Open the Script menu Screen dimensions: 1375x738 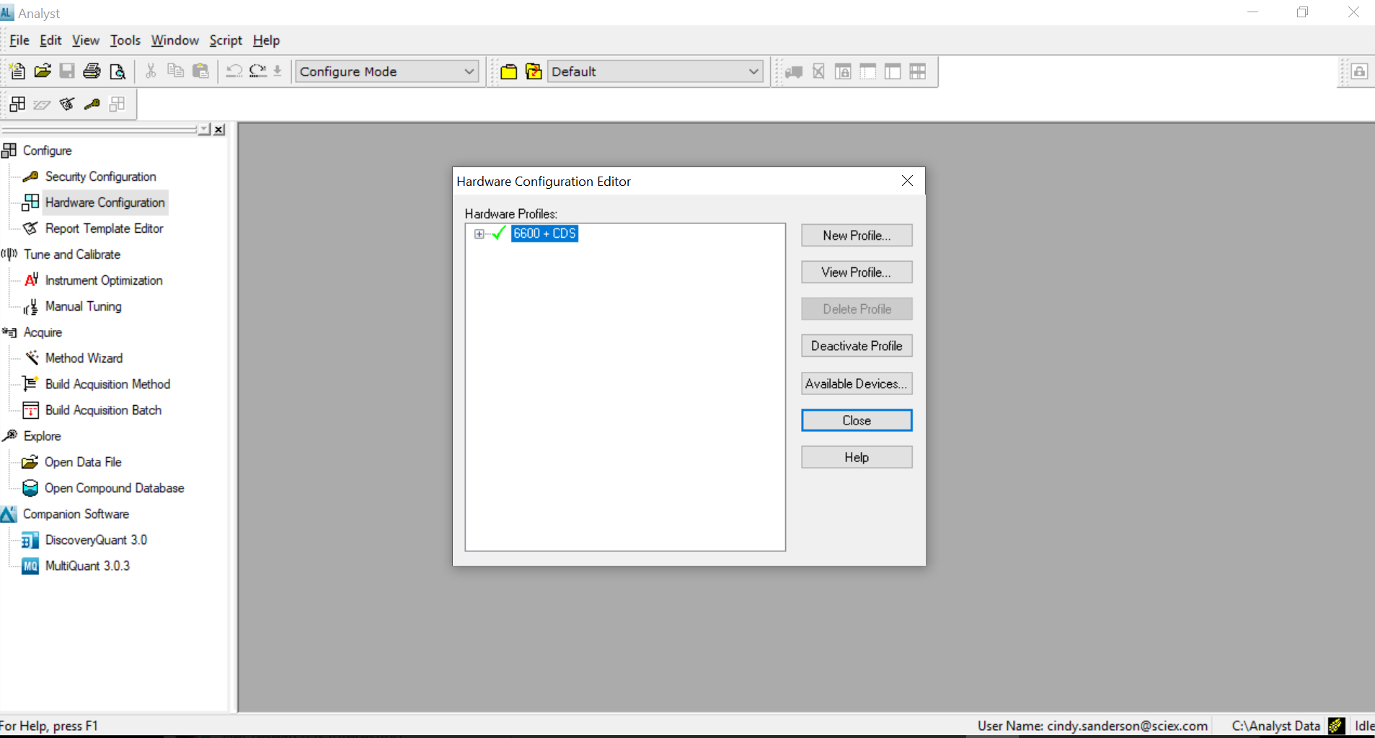tap(225, 40)
